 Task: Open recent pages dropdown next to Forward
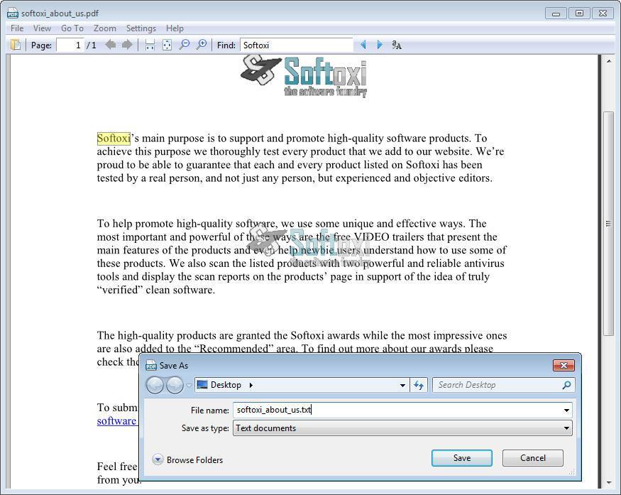click(x=189, y=385)
